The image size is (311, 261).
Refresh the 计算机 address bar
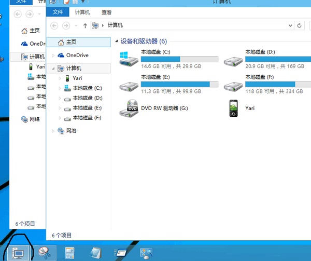point(299,25)
